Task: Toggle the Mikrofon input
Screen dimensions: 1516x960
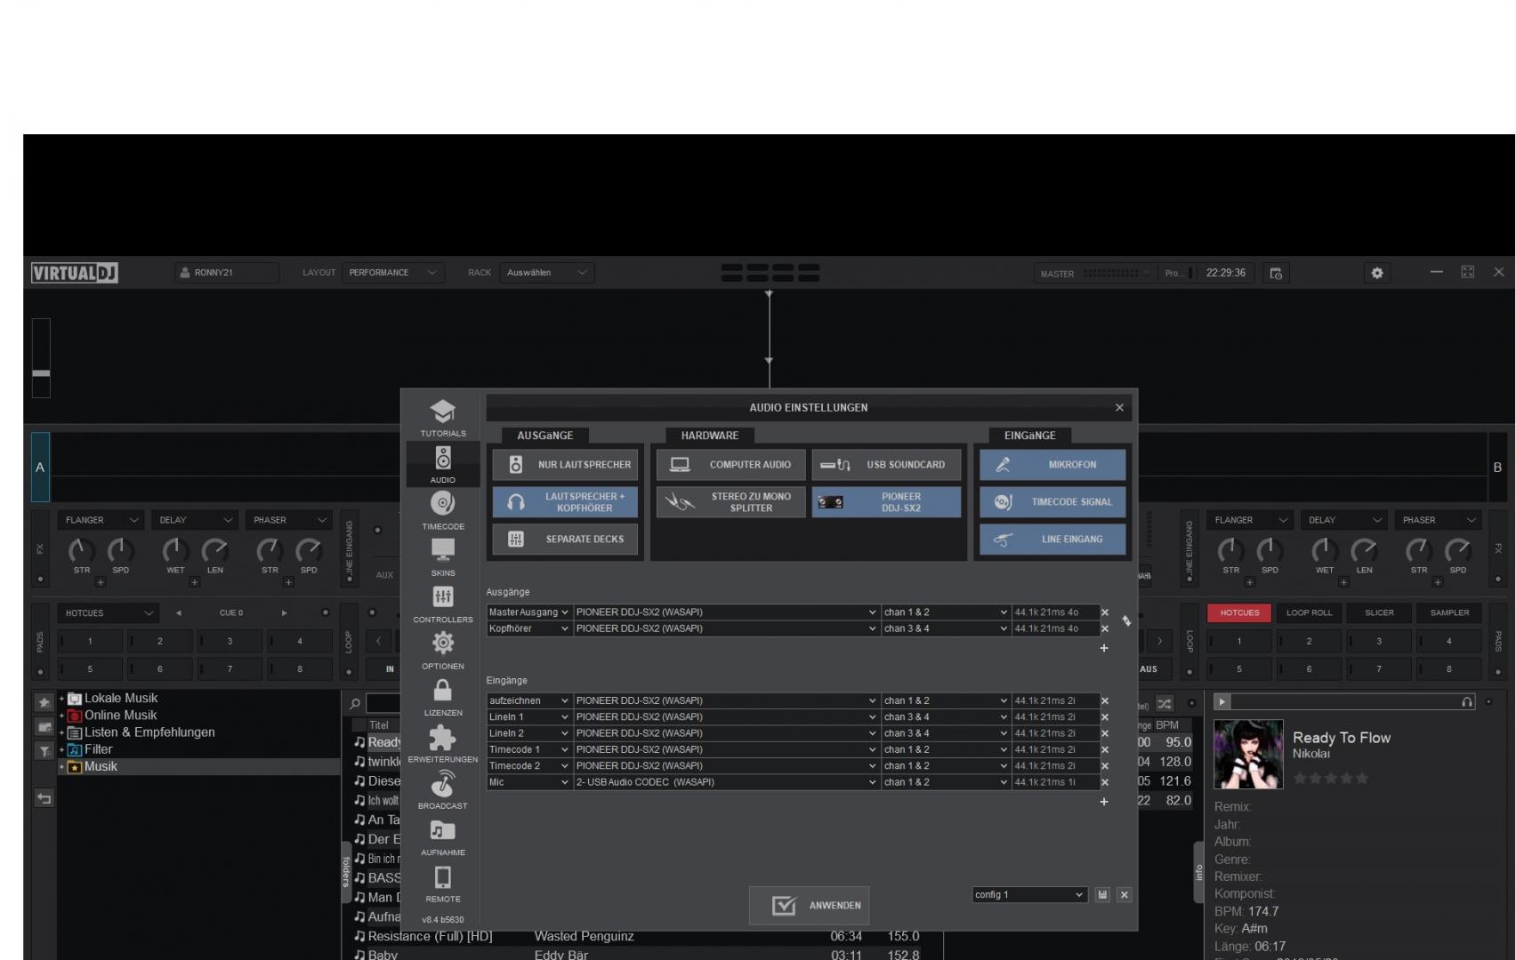Action: (x=1052, y=465)
